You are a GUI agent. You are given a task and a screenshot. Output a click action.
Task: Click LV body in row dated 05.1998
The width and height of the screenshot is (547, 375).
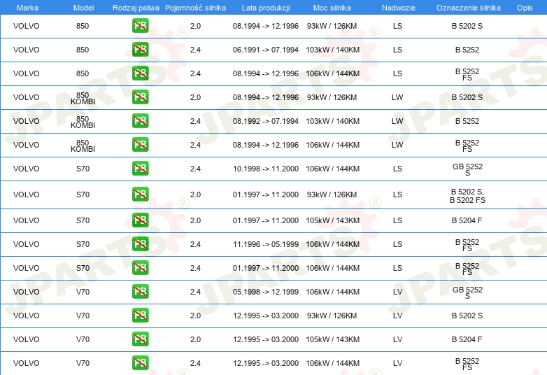click(x=398, y=292)
